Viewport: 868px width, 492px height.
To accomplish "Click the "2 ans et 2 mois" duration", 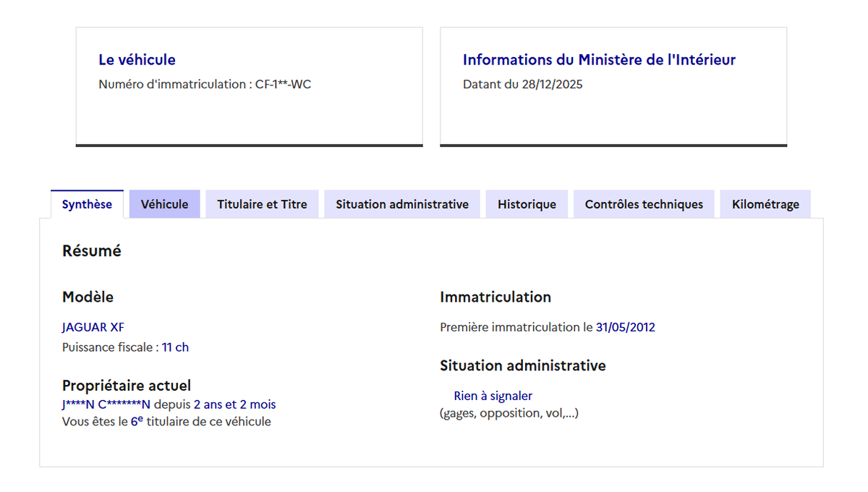I will (234, 404).
